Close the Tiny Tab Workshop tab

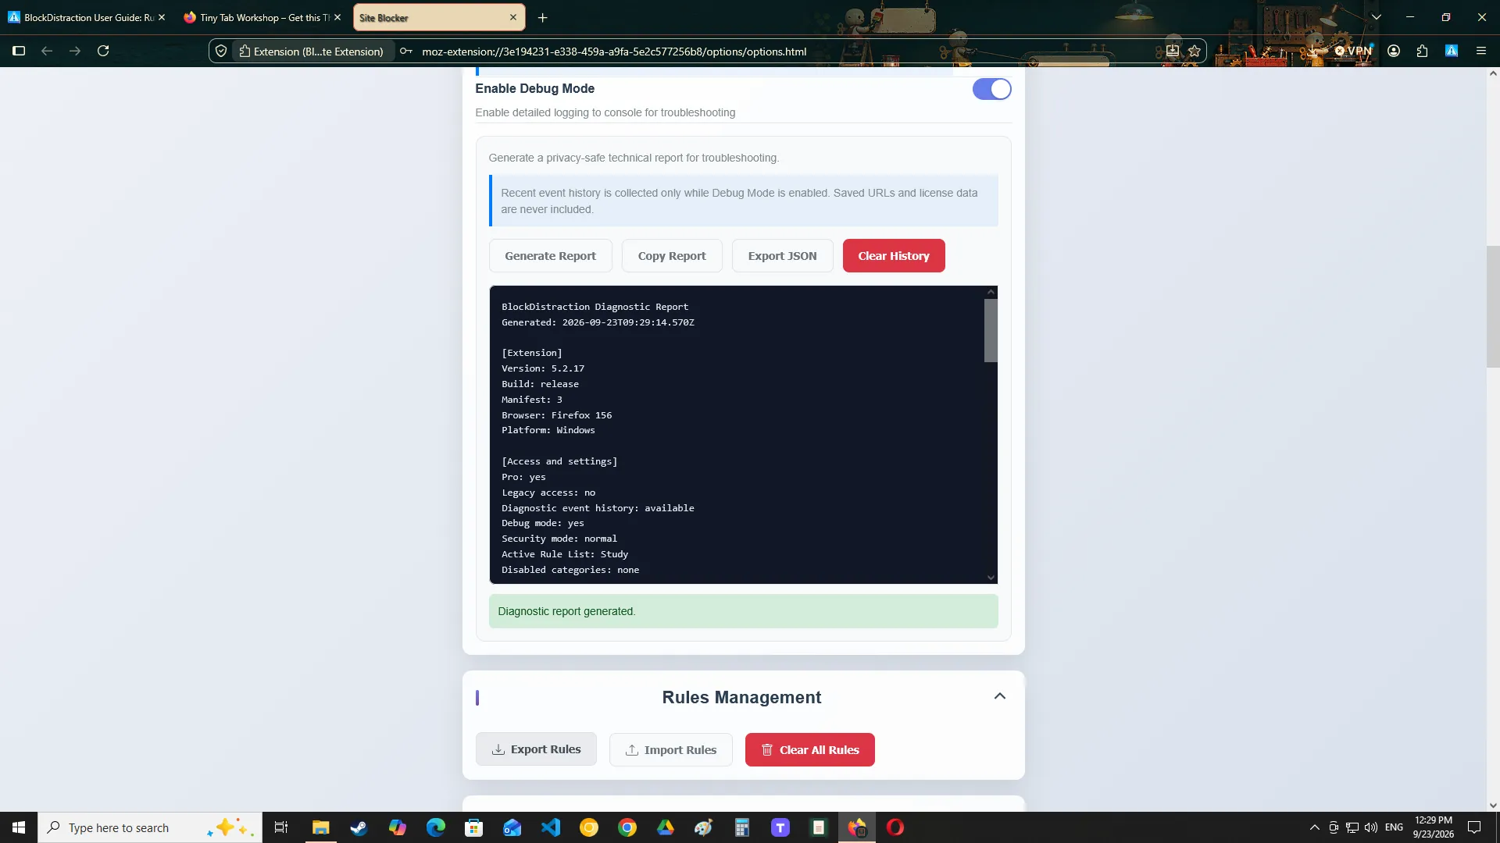click(x=337, y=17)
